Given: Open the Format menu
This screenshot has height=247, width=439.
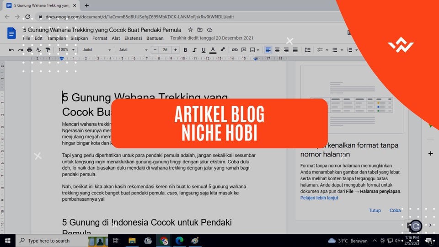Looking at the screenshot, I should 100,38.
